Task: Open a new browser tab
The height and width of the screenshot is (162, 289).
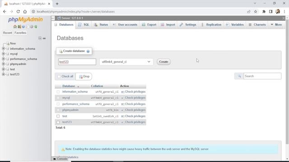Action: 57,4
